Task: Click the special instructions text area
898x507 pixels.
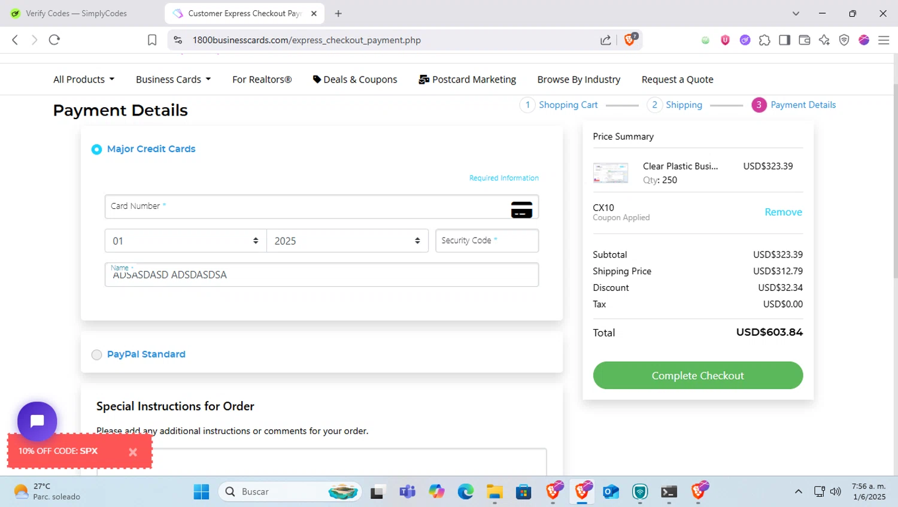Action: (321, 462)
